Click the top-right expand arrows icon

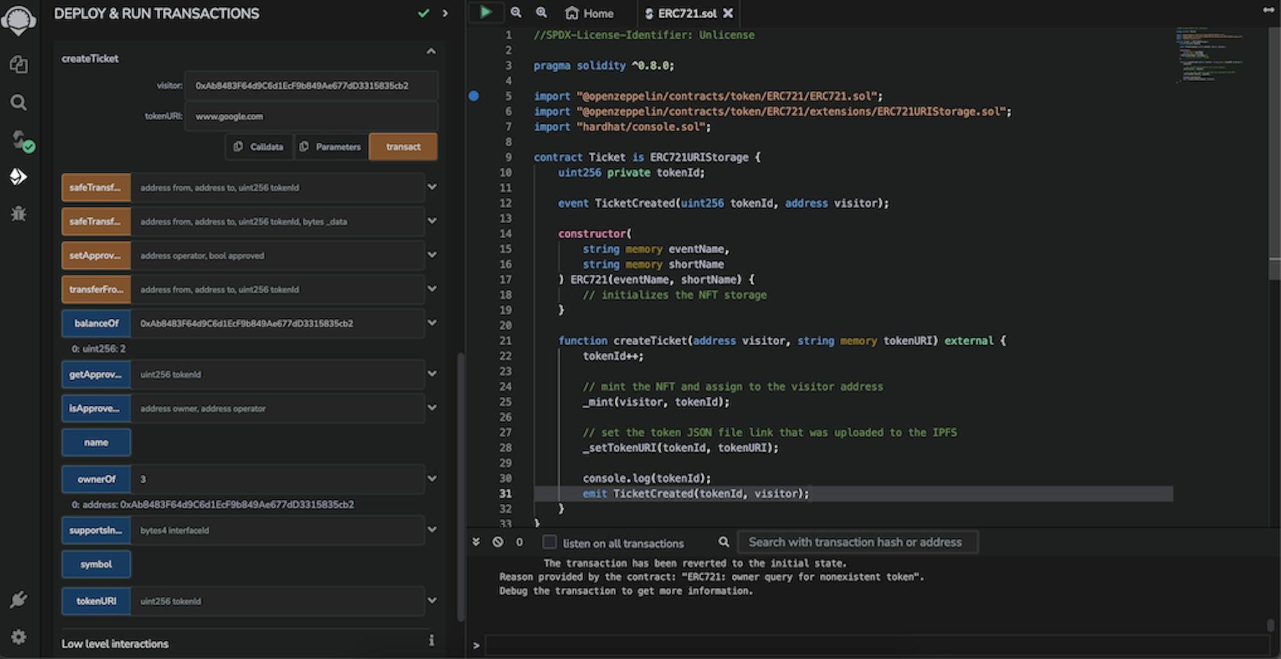[1268, 10]
